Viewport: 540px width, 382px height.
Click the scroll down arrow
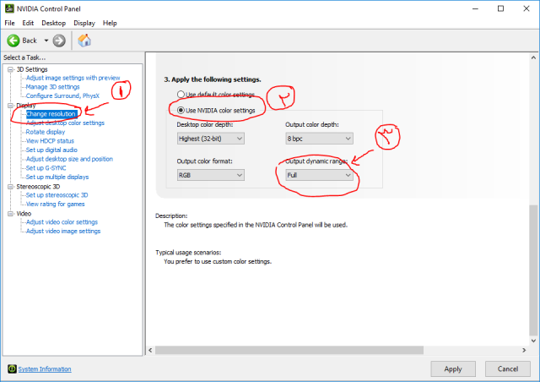(533, 341)
